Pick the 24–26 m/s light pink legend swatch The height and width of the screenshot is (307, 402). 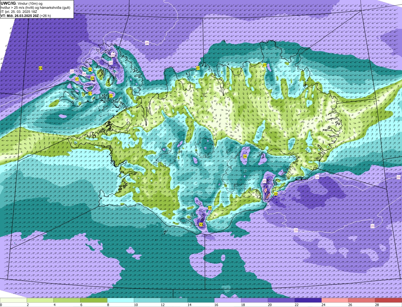click(x=335, y=300)
